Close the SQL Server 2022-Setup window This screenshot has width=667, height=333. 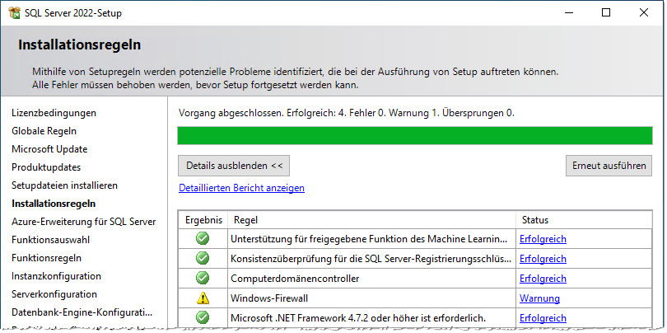tap(644, 12)
